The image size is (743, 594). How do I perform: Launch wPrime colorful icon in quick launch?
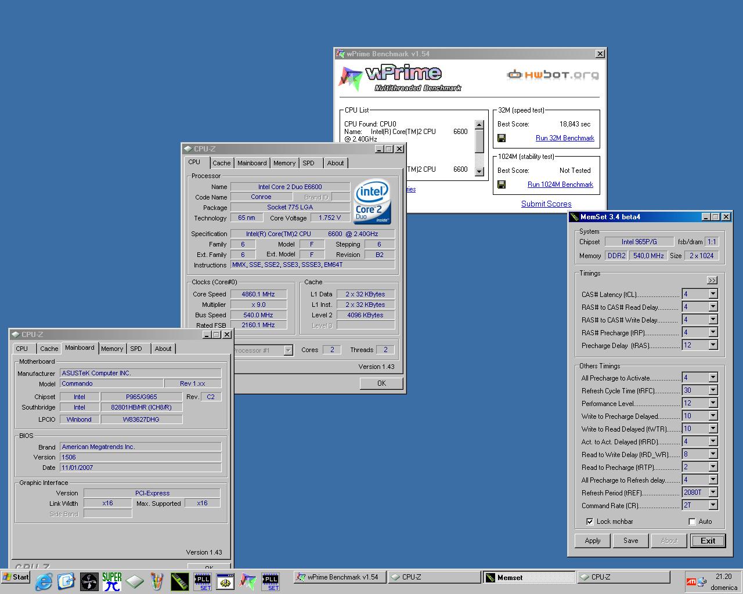248,581
